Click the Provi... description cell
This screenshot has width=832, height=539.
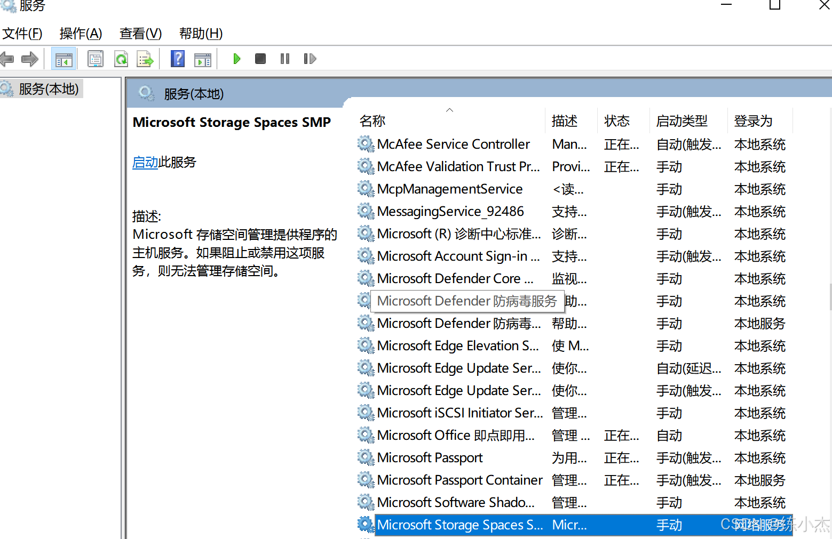click(571, 167)
